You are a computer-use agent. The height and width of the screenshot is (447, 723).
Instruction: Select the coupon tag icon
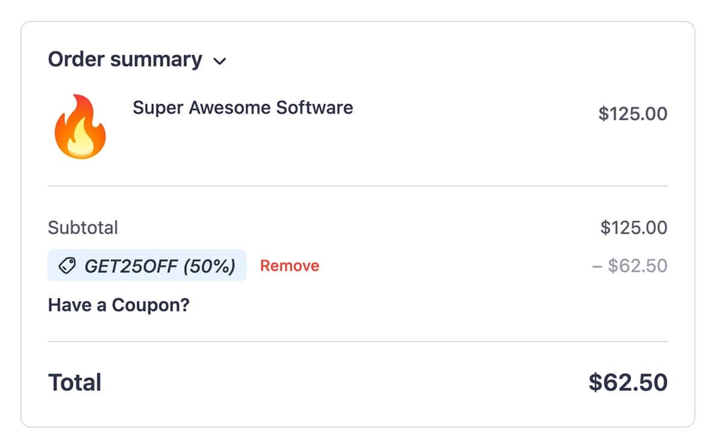pos(68,265)
